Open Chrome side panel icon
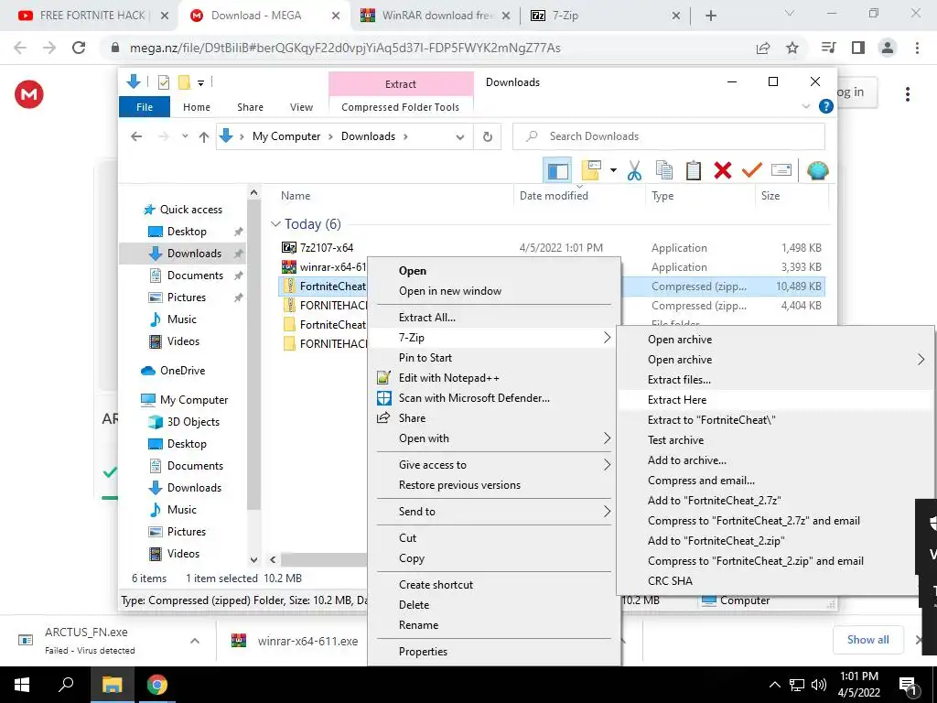The width and height of the screenshot is (937, 703). [x=858, y=48]
